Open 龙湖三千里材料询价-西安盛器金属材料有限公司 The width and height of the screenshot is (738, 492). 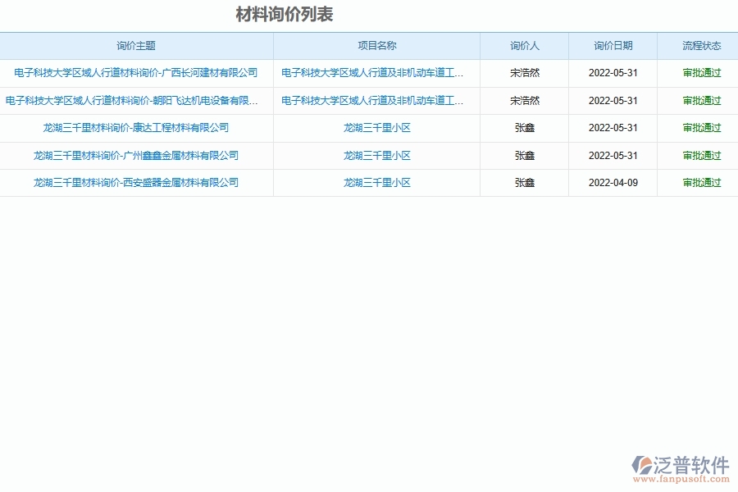click(136, 182)
